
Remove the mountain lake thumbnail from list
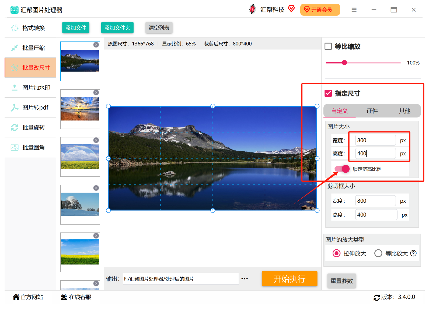click(96, 45)
